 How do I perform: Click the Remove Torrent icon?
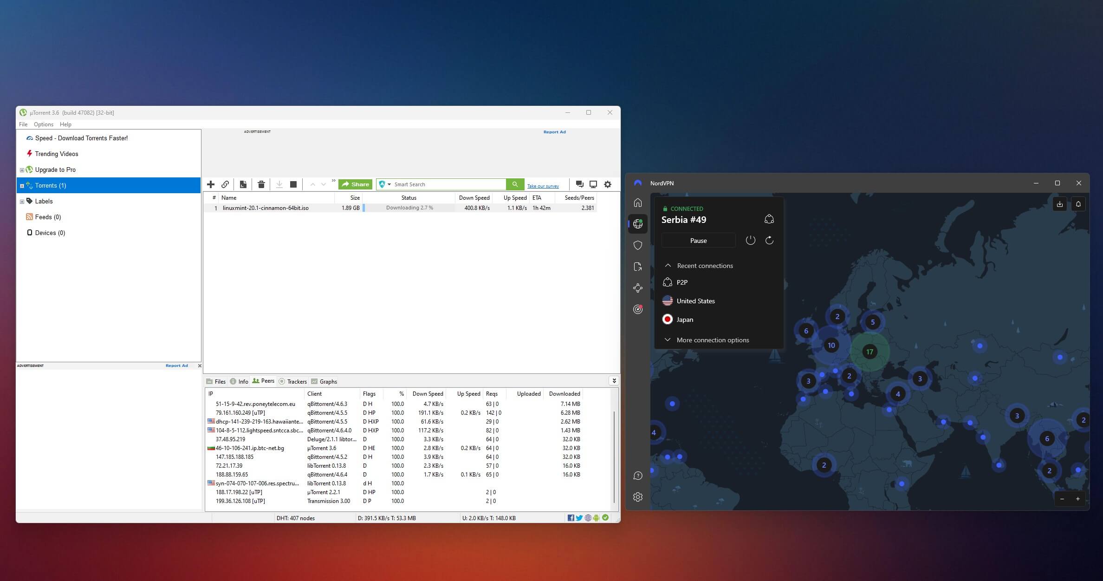pyautogui.click(x=261, y=184)
